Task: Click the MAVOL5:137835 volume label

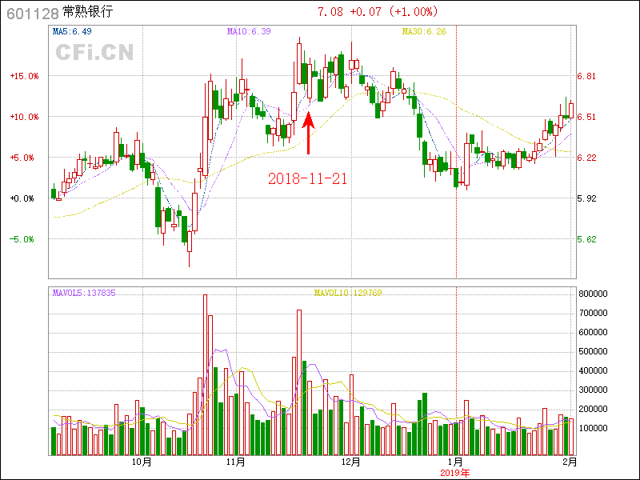Action: (x=84, y=293)
